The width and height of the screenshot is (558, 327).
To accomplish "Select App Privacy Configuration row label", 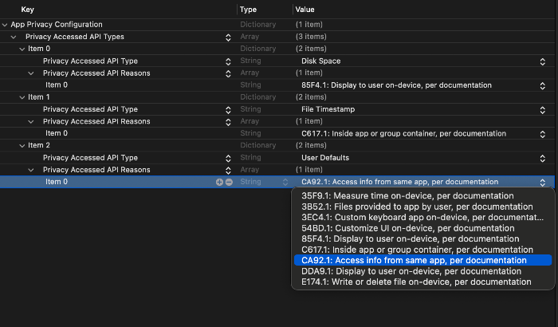I will pyautogui.click(x=57, y=25).
